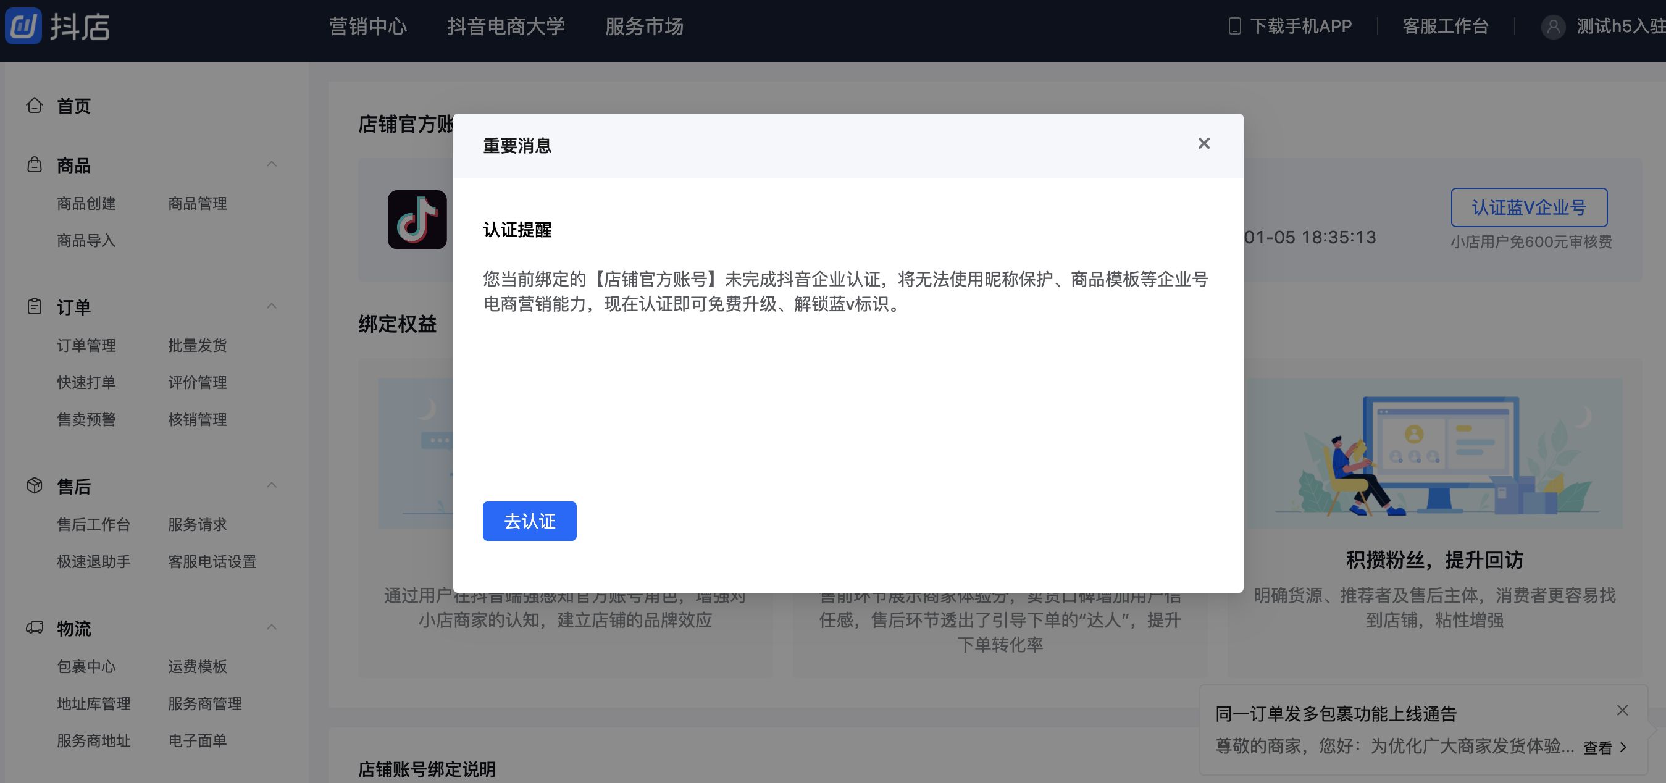Open 商品创建 in sidebar

(86, 204)
